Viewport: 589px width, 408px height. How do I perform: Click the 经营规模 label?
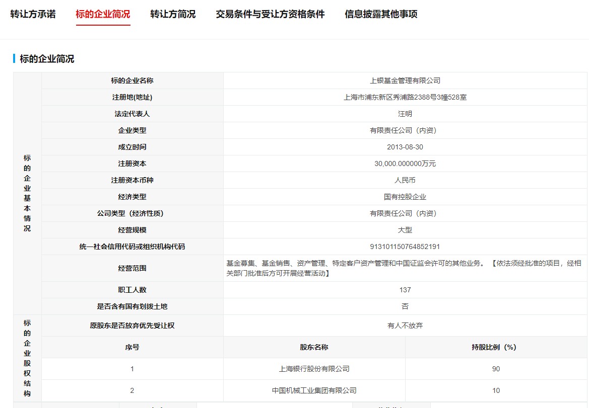(132, 230)
